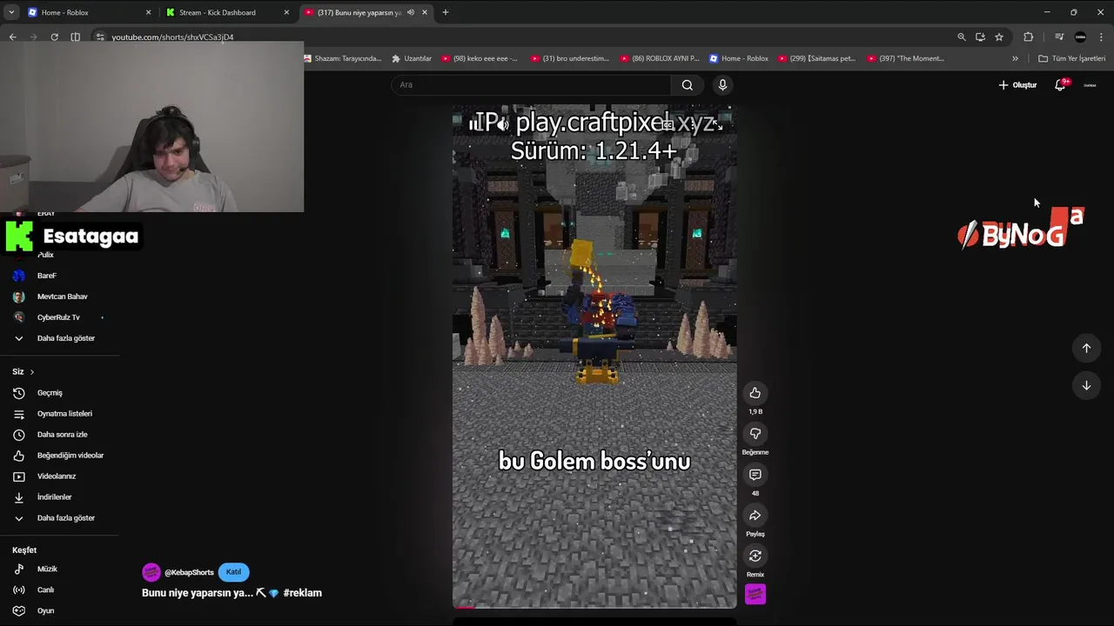
Task: Mute the Short's volume speaker icon
Action: pyautogui.click(x=502, y=124)
